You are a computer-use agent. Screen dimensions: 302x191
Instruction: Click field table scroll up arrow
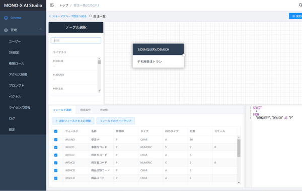[239, 138]
